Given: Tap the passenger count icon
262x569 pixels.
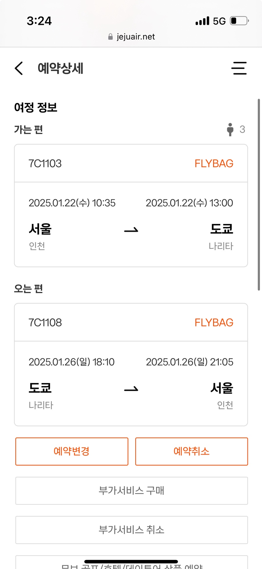Looking at the screenshot, I should 230,129.
